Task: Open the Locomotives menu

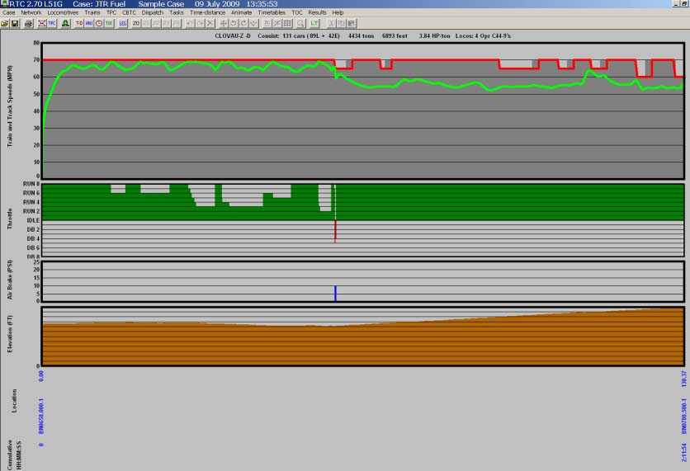Action: click(63, 13)
